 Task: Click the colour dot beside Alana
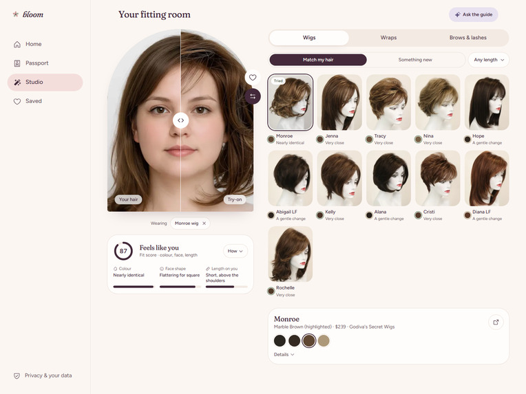[x=369, y=215]
